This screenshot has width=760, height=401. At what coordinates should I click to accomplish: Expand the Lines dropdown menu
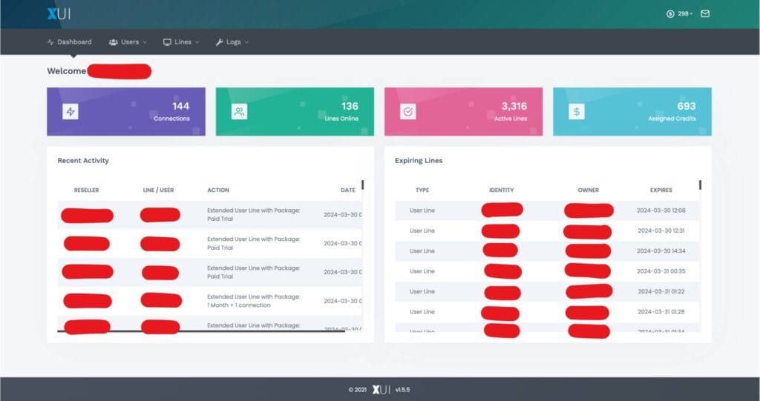point(182,42)
